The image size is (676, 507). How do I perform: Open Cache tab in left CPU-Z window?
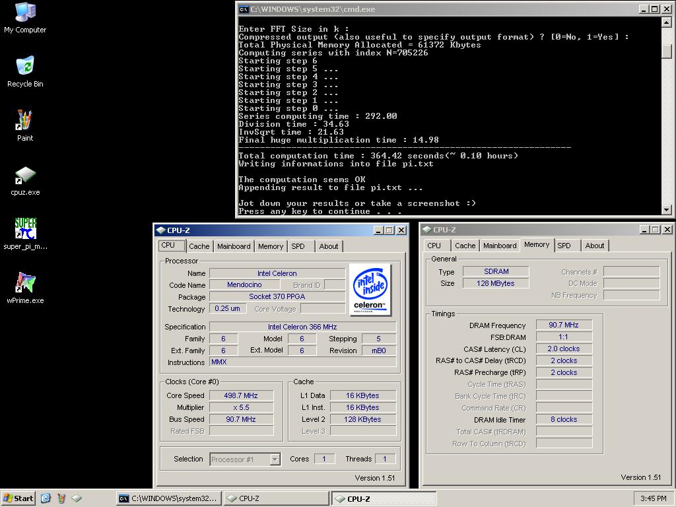[x=199, y=246]
